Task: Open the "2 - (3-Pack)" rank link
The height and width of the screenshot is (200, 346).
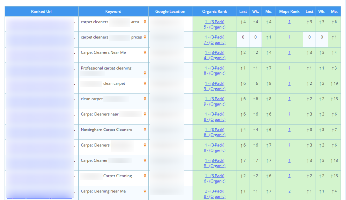Action: coord(214,191)
